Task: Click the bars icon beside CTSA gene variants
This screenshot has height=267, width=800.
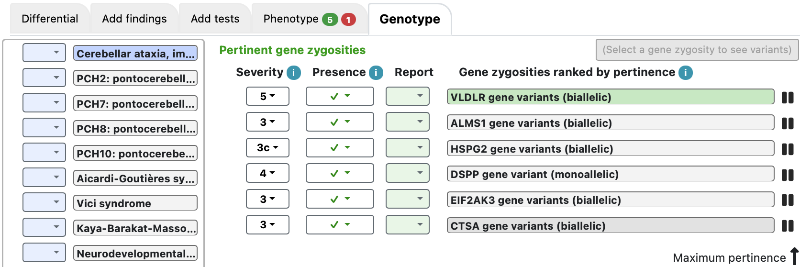Action: pyautogui.click(x=787, y=226)
